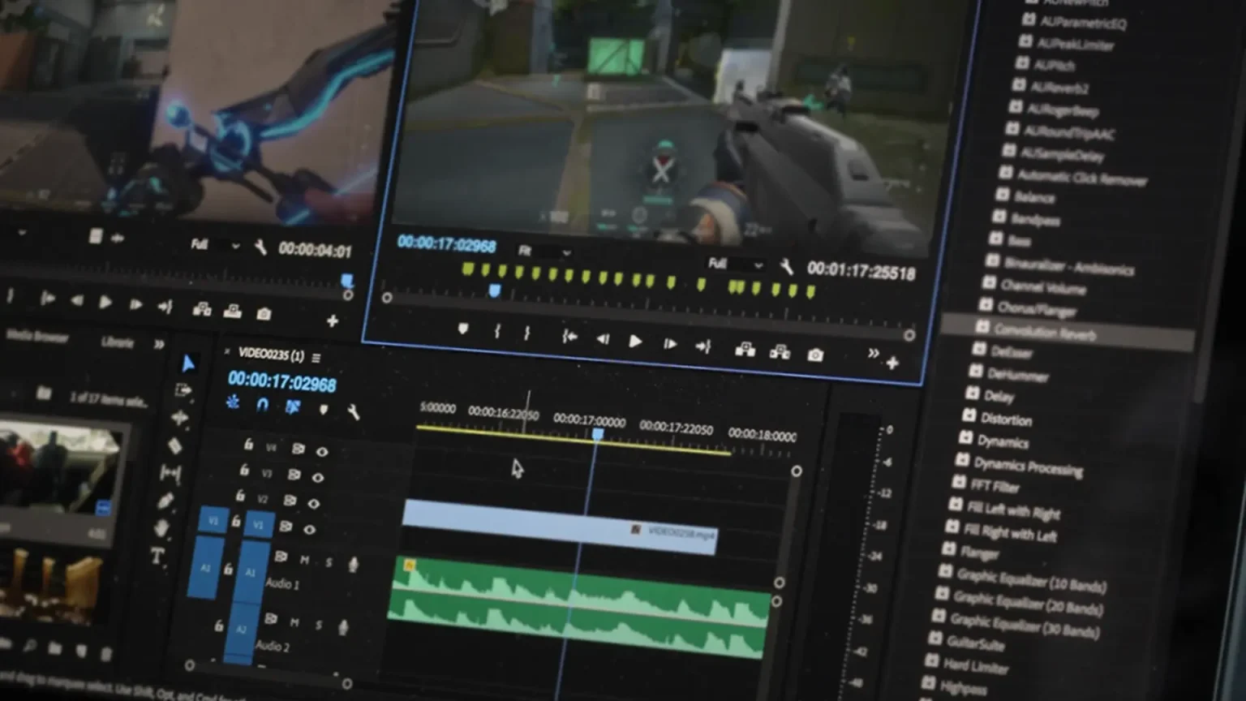
Task: Show more Program Monitor transport buttons
Action: tap(873, 353)
